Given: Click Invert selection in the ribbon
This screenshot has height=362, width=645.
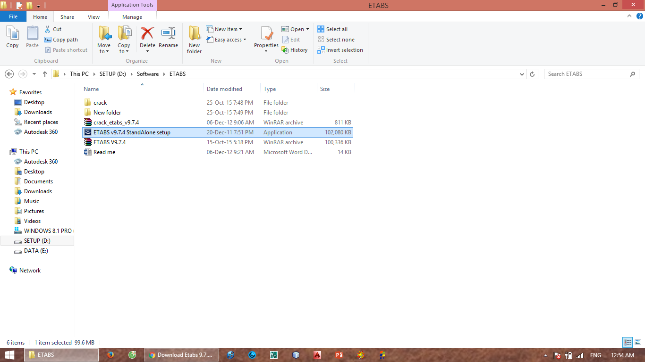Looking at the screenshot, I should pyautogui.click(x=340, y=50).
